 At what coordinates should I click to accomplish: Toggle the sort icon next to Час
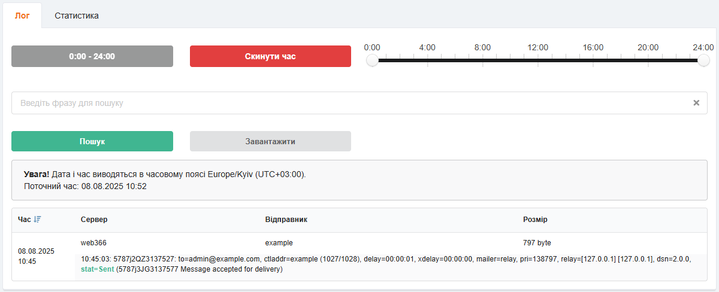[x=37, y=220]
